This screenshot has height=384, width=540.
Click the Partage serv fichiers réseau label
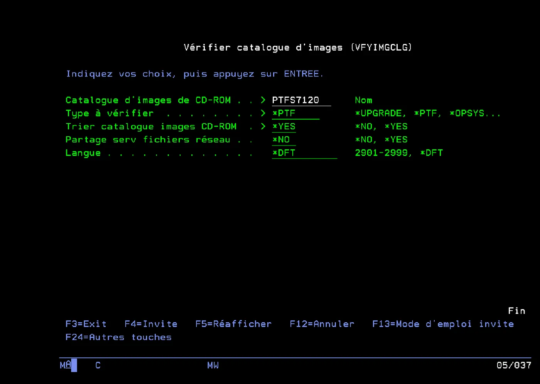tap(148, 140)
